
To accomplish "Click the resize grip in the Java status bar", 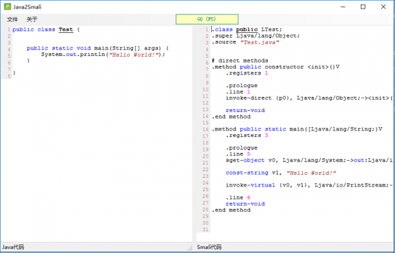I will pyautogui.click(x=190, y=248).
